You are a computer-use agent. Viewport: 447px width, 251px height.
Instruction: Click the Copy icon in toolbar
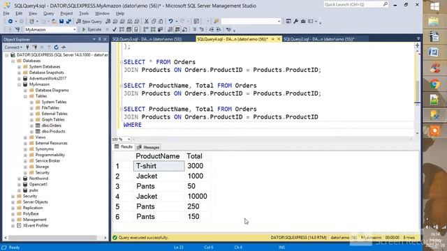[x=154, y=22]
